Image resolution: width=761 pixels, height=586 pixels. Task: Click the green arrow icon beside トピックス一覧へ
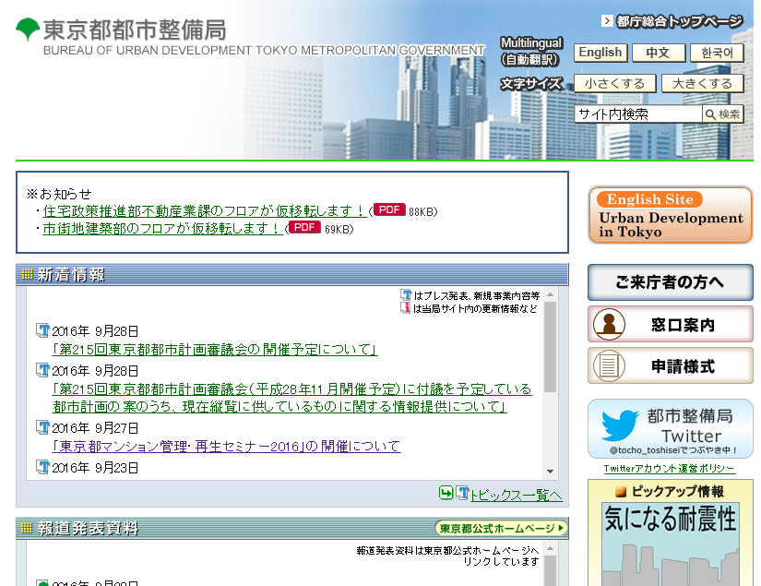point(444,494)
